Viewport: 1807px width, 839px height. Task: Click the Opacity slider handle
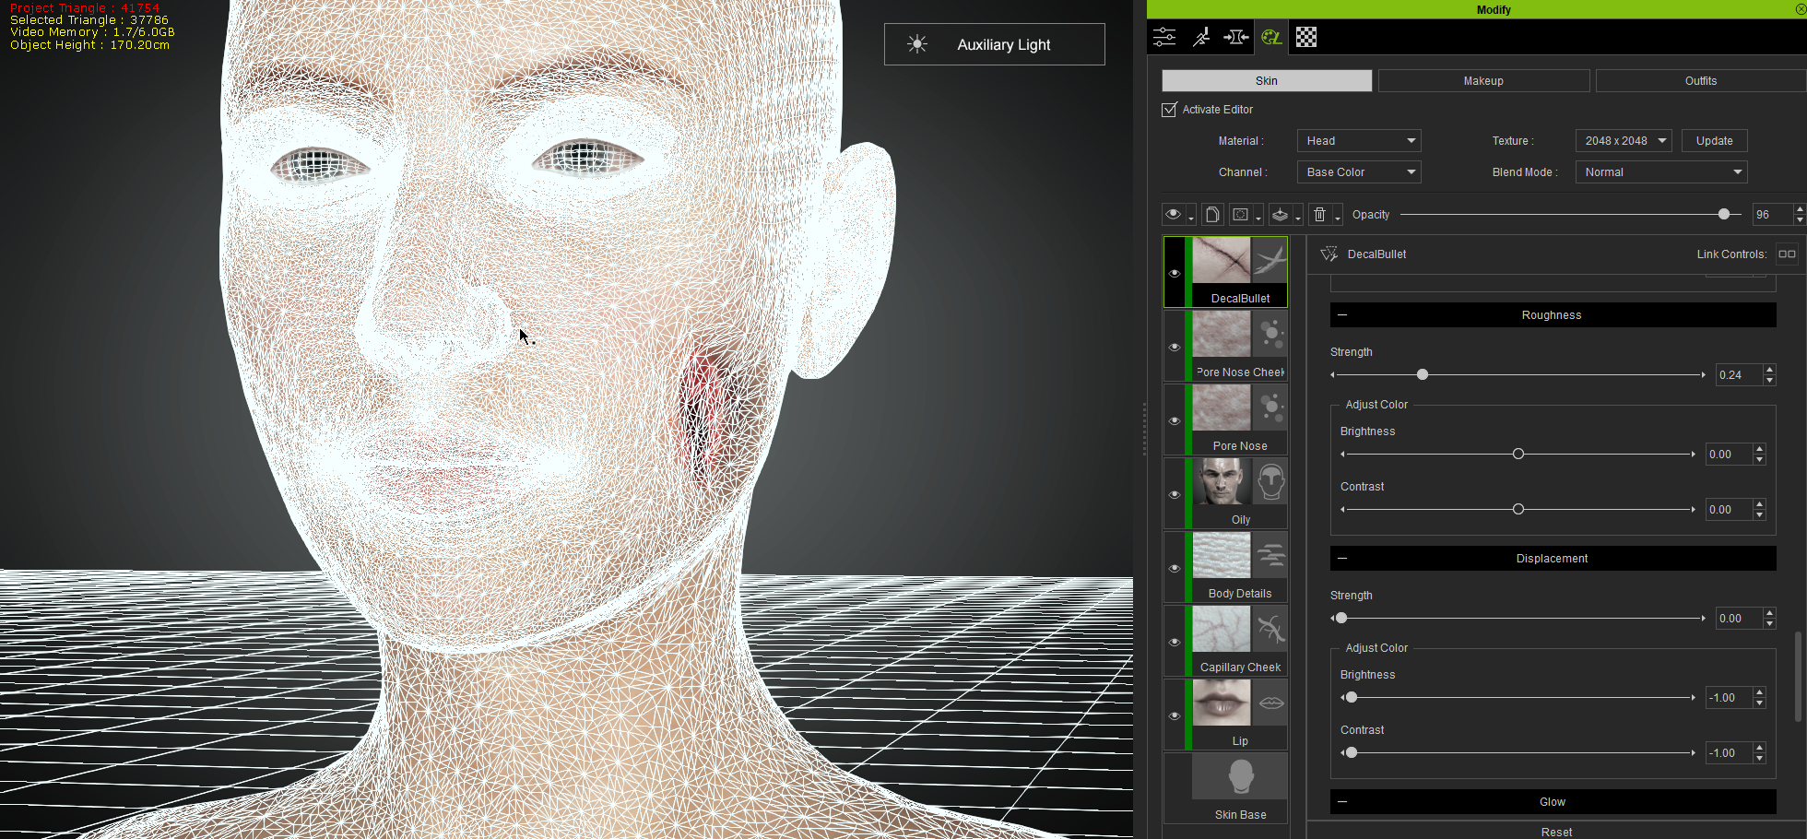pos(1724,214)
